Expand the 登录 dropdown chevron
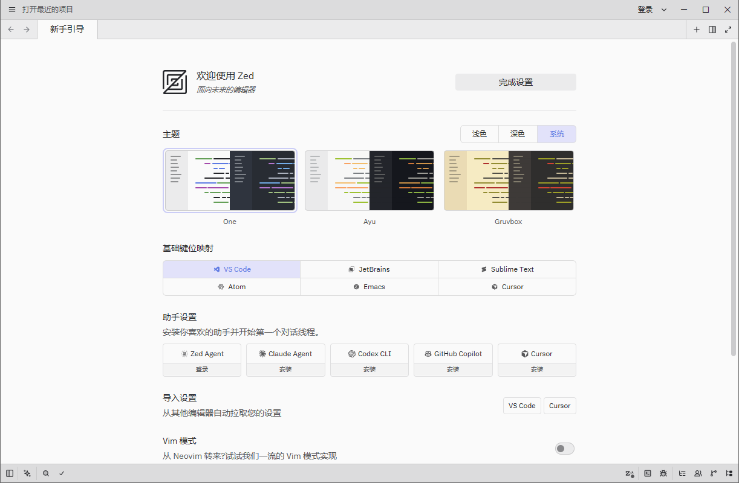 coord(664,10)
